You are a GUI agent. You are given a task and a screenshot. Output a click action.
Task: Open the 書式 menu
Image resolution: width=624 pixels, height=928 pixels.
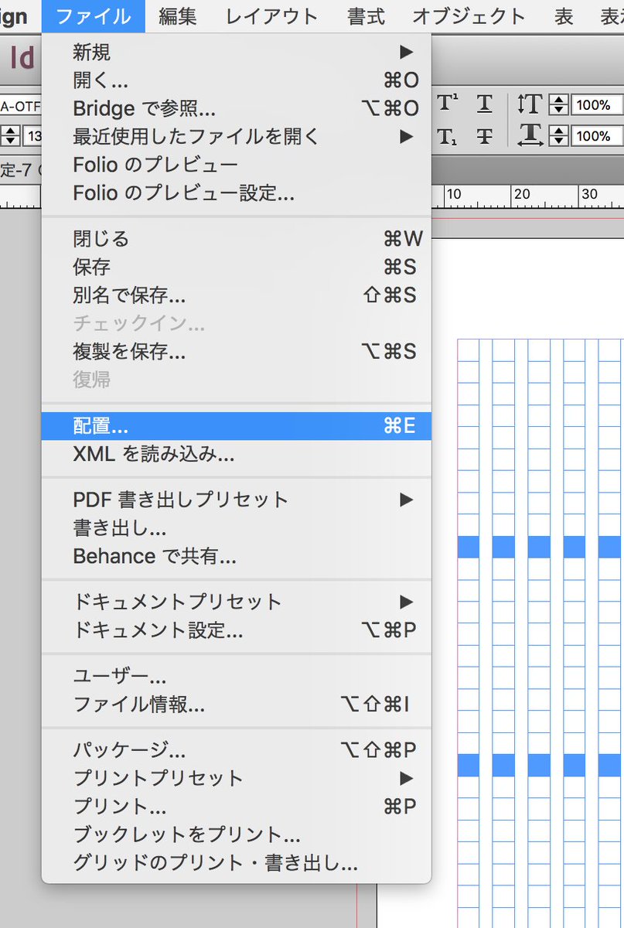[366, 15]
